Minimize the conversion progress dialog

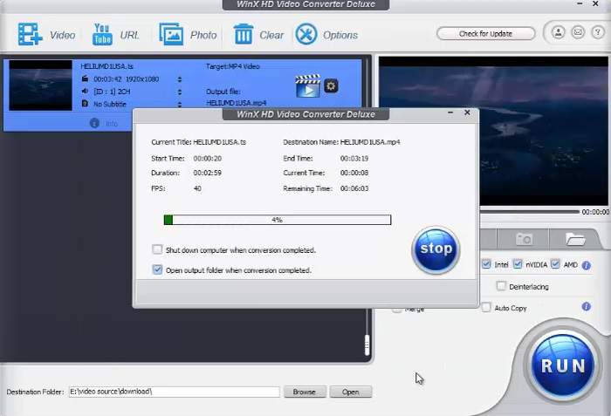coord(450,113)
